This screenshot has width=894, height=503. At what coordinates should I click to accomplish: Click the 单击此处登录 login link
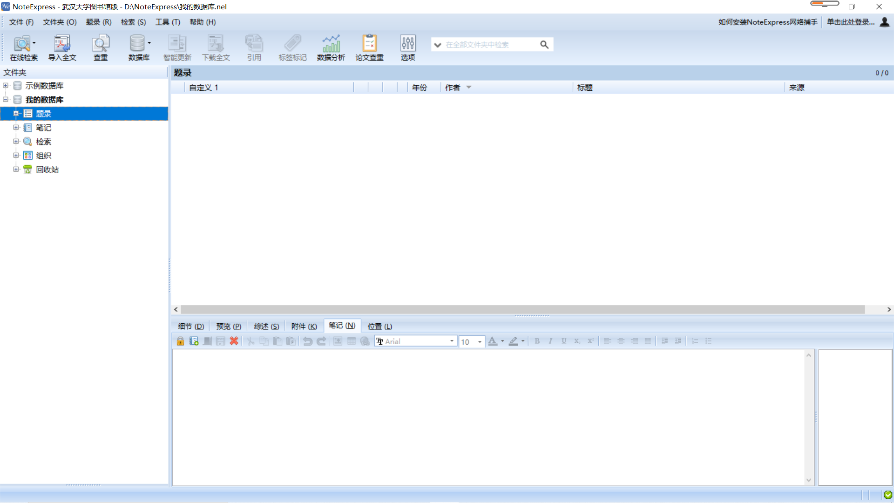[x=850, y=22]
